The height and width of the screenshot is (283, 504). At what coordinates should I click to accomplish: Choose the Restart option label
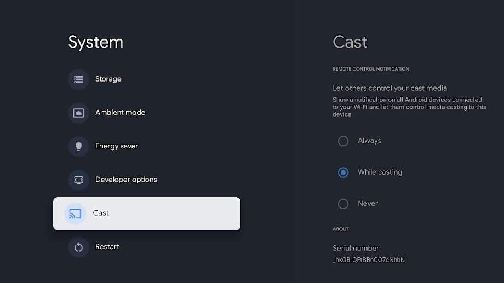[x=107, y=247]
